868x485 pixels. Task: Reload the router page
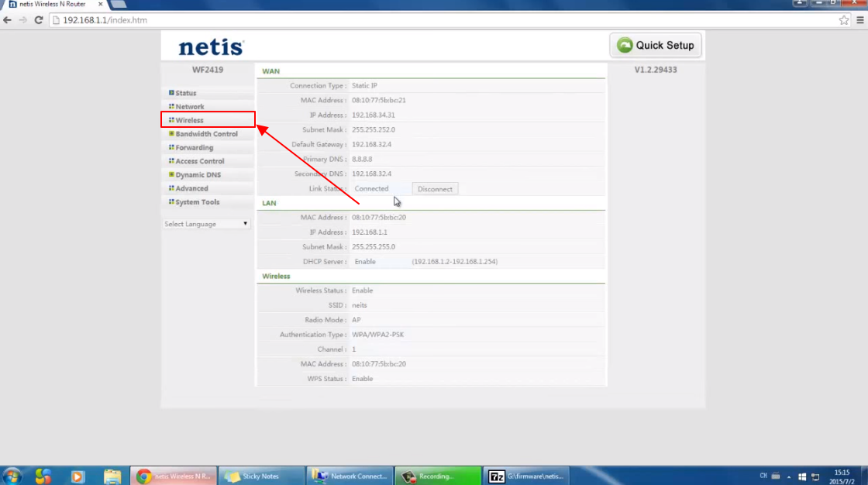pyautogui.click(x=39, y=20)
